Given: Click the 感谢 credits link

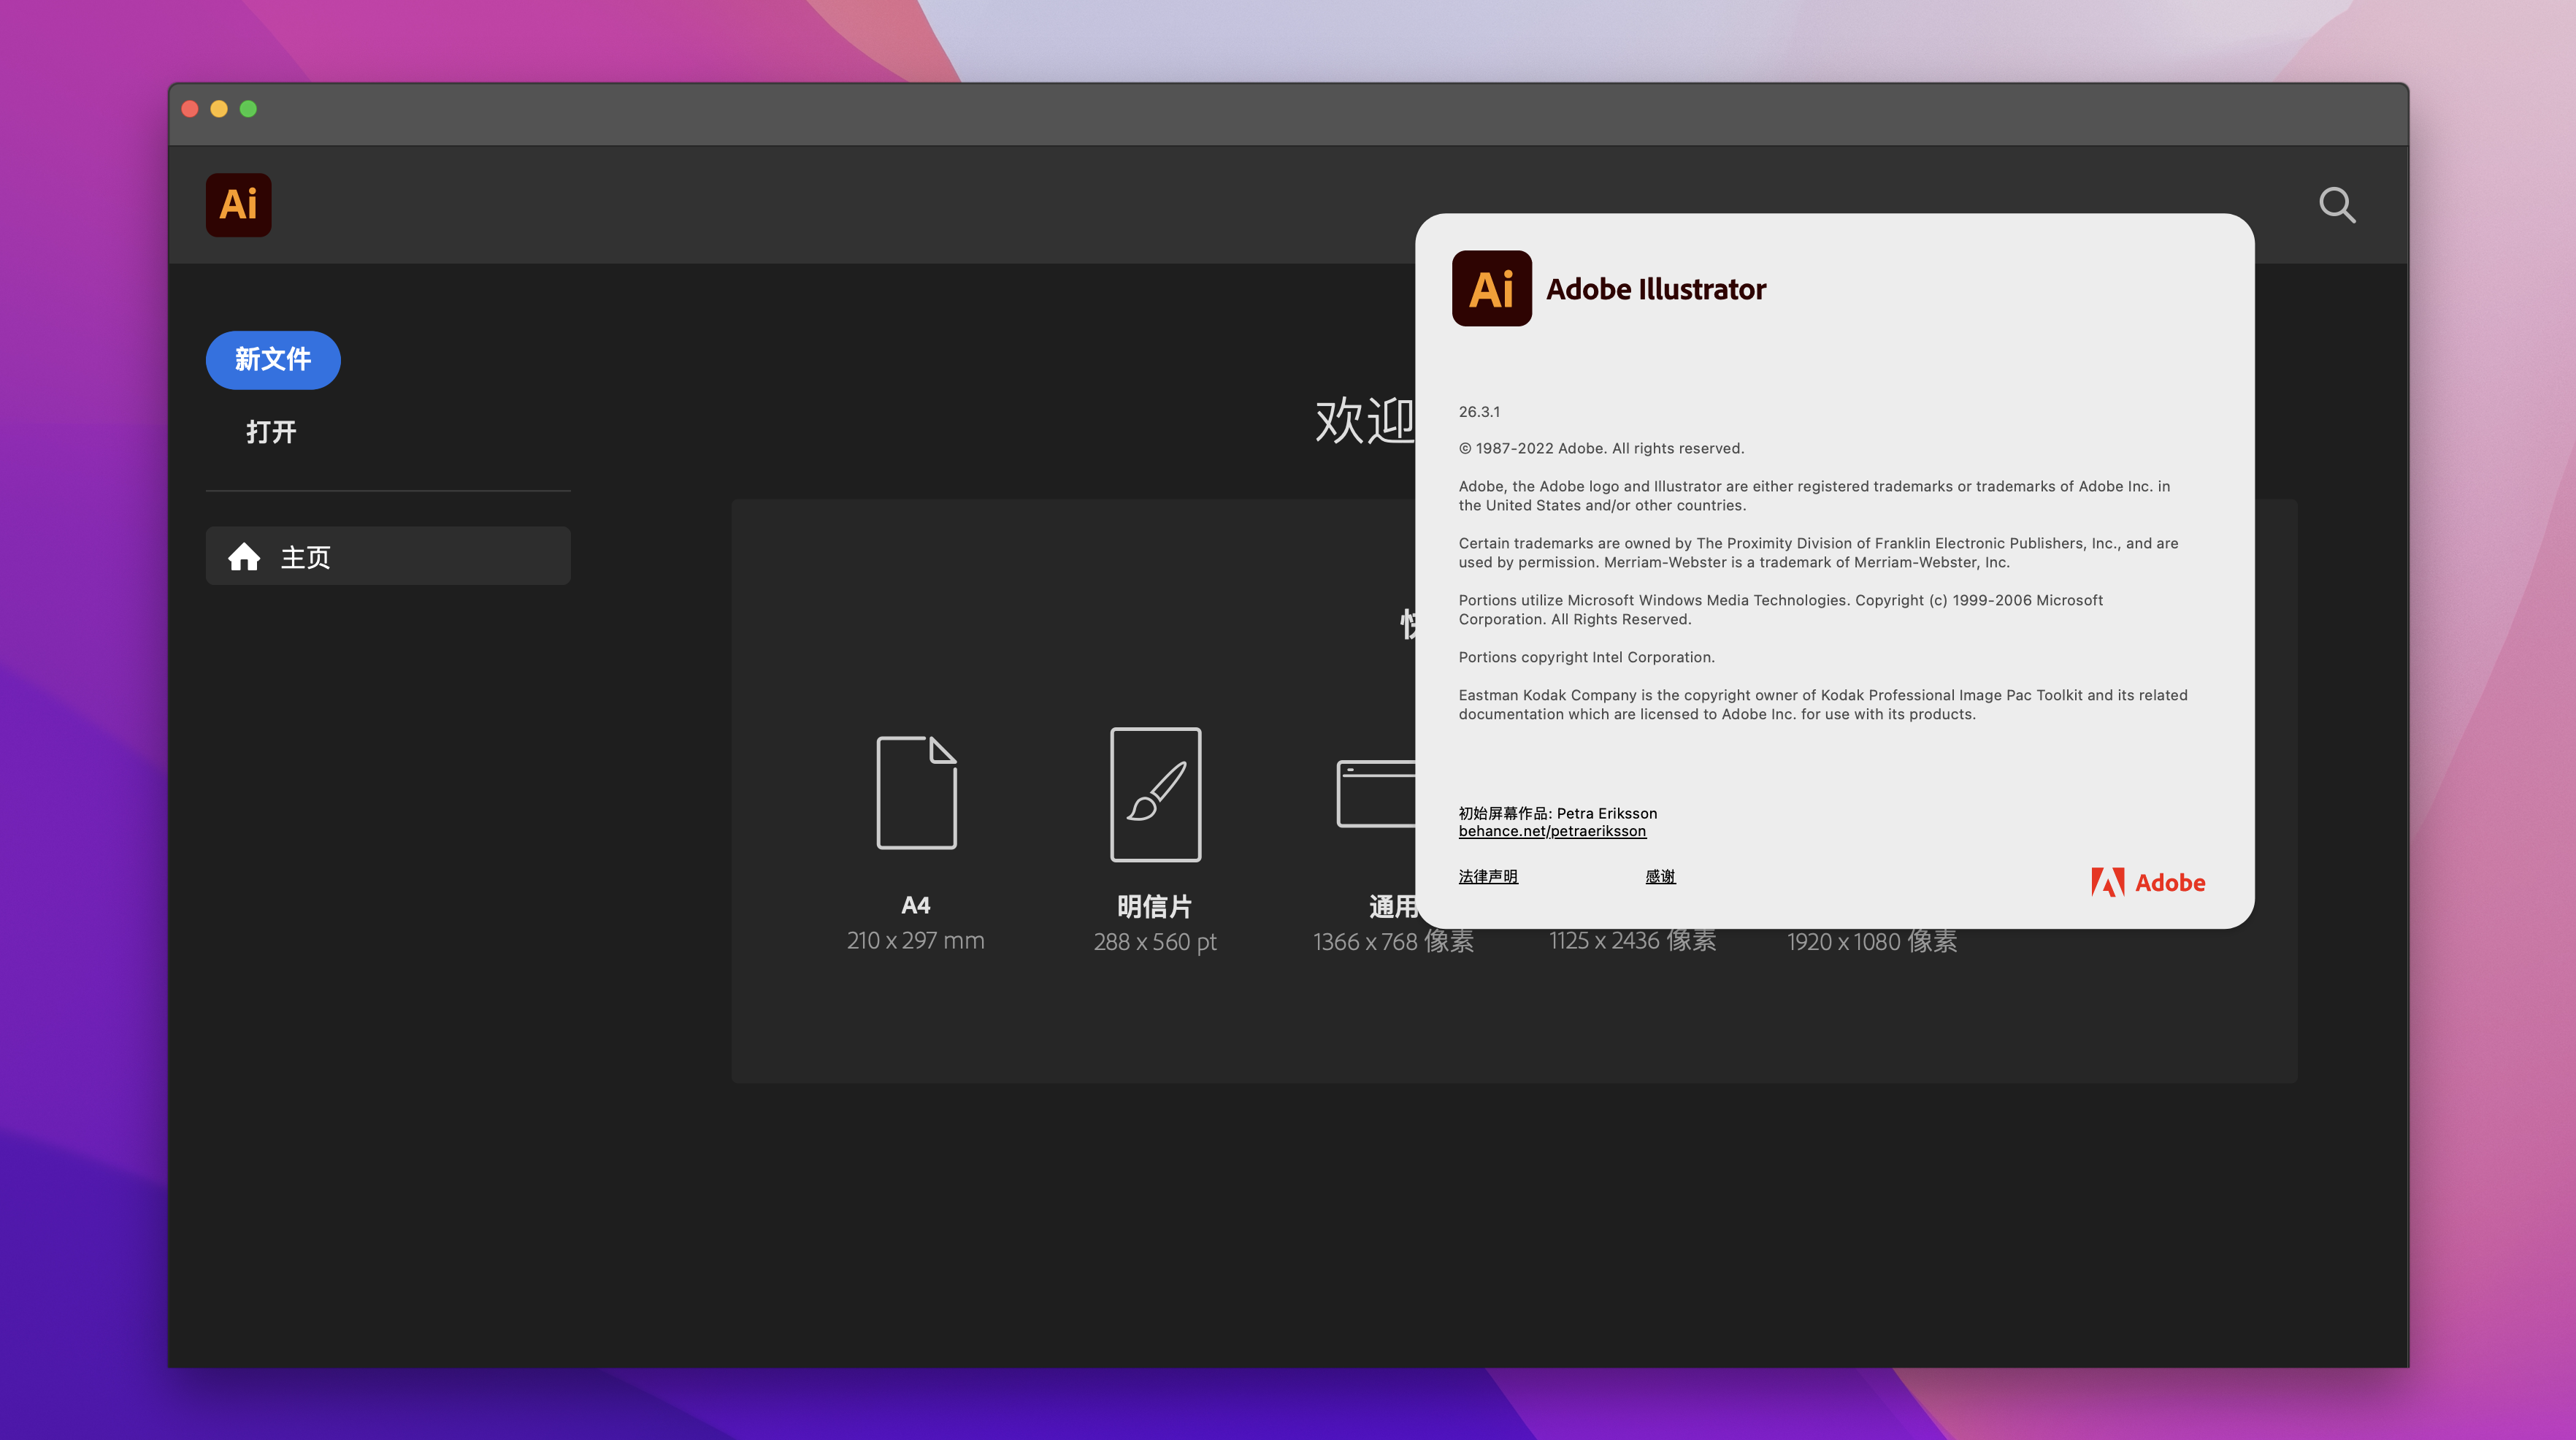Looking at the screenshot, I should 1660,876.
